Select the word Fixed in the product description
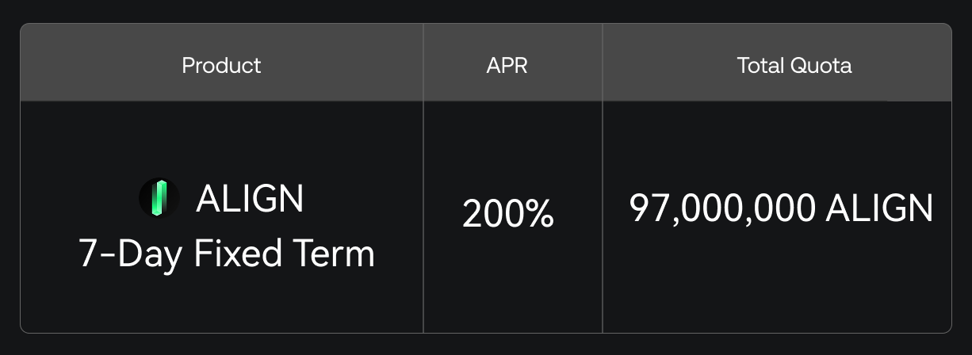This screenshot has width=972, height=355. [238, 254]
